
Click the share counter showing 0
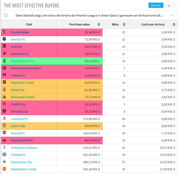169,6
